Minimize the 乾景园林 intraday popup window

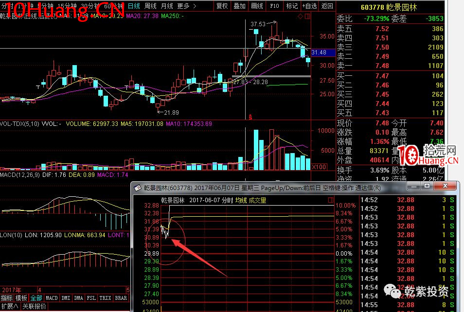414,186
